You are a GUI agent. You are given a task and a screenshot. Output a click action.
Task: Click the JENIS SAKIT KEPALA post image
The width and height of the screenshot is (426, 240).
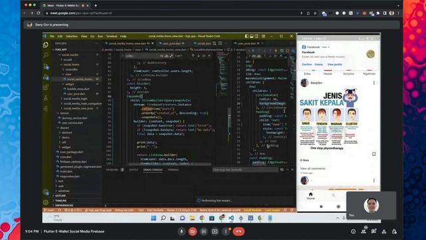pos(329,119)
